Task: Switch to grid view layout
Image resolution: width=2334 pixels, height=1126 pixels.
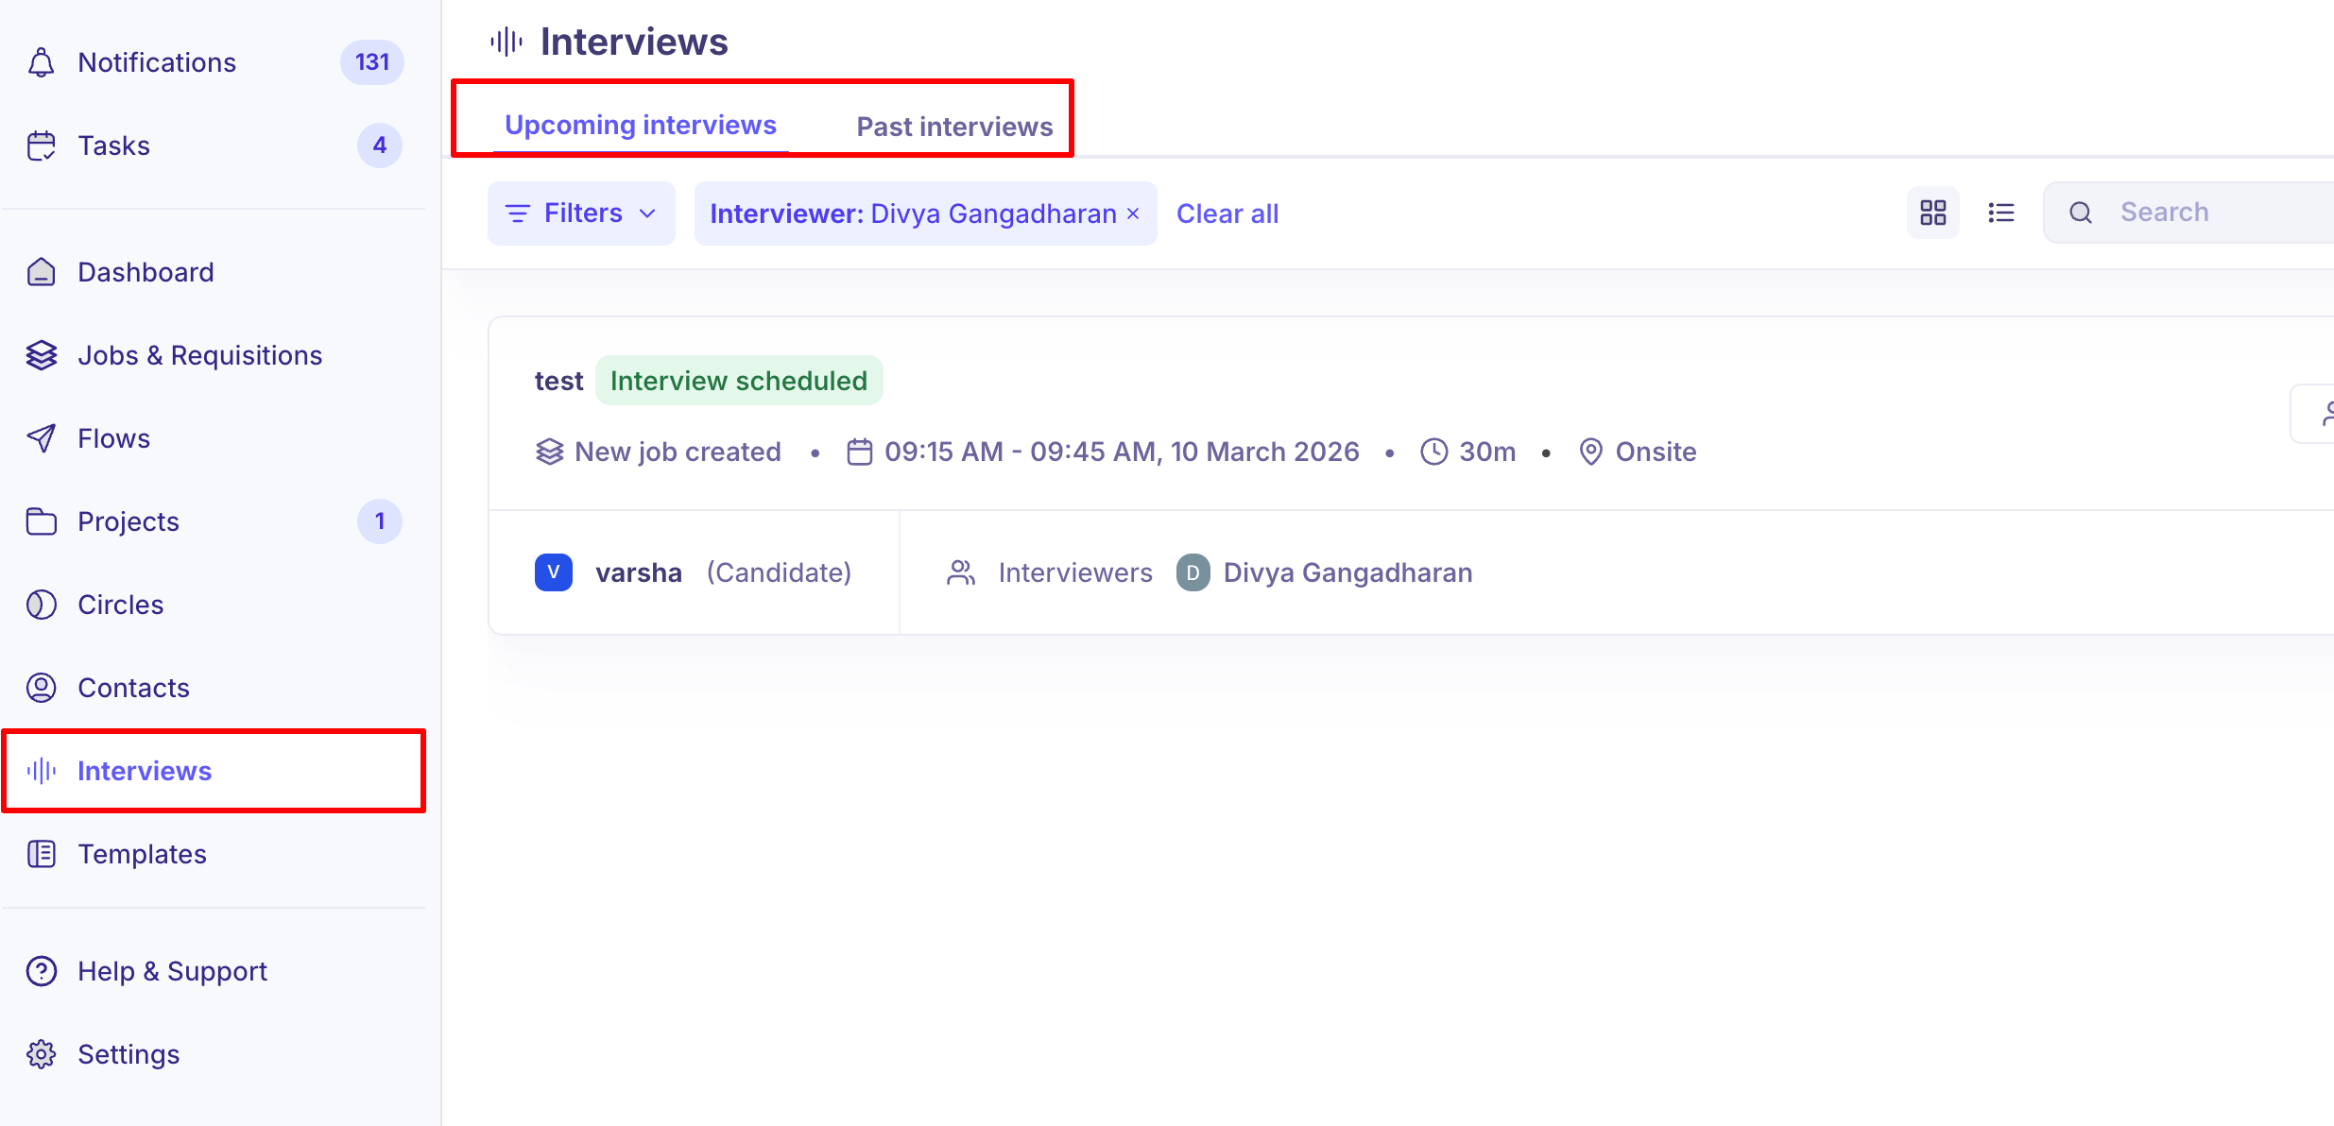Action: pyautogui.click(x=1932, y=213)
